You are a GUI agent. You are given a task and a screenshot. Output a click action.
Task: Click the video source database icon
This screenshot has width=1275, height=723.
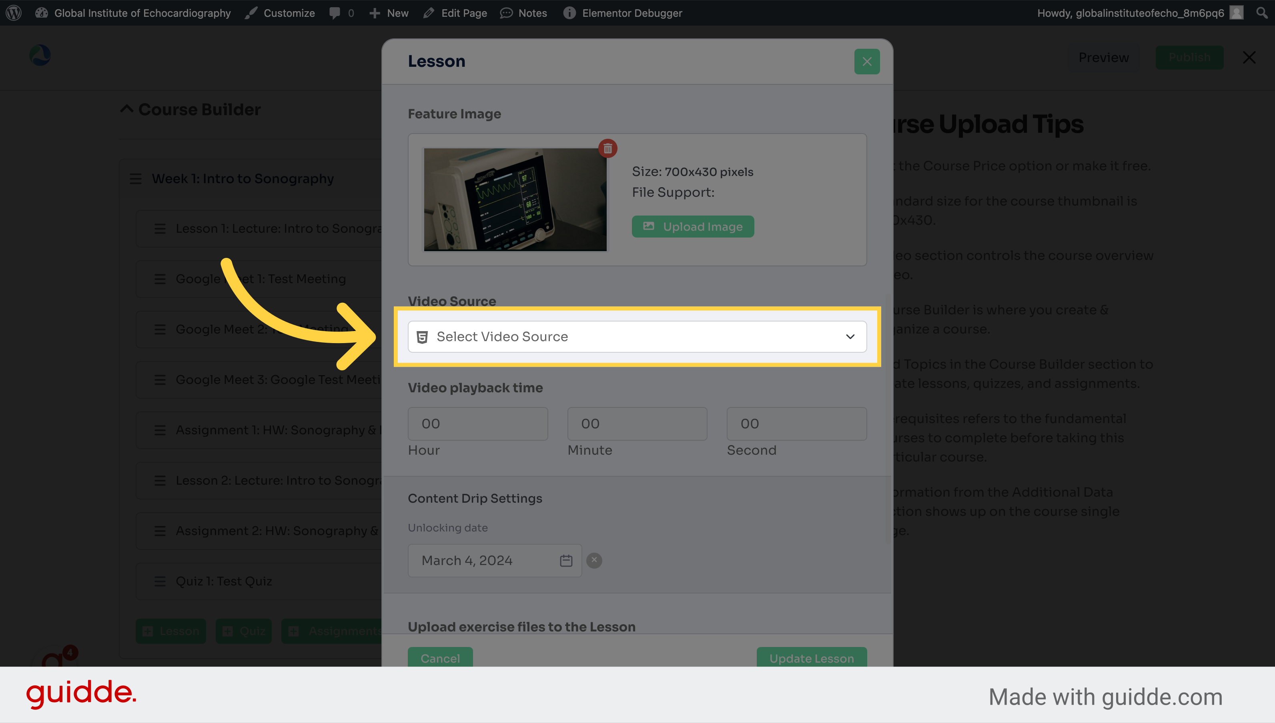423,336
